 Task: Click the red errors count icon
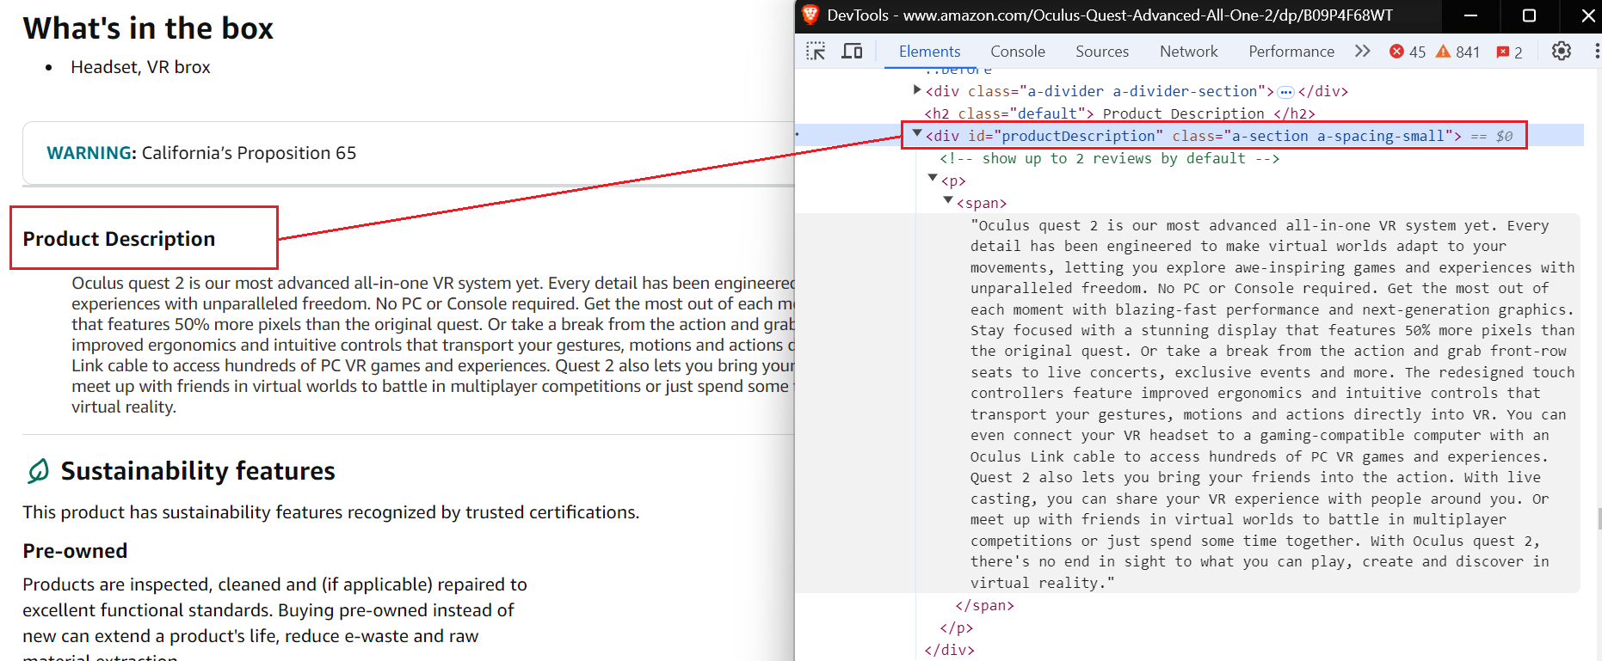point(1396,52)
